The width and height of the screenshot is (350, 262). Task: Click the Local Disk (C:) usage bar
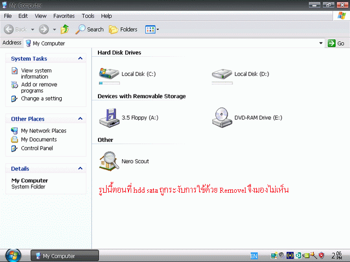(x=109, y=83)
